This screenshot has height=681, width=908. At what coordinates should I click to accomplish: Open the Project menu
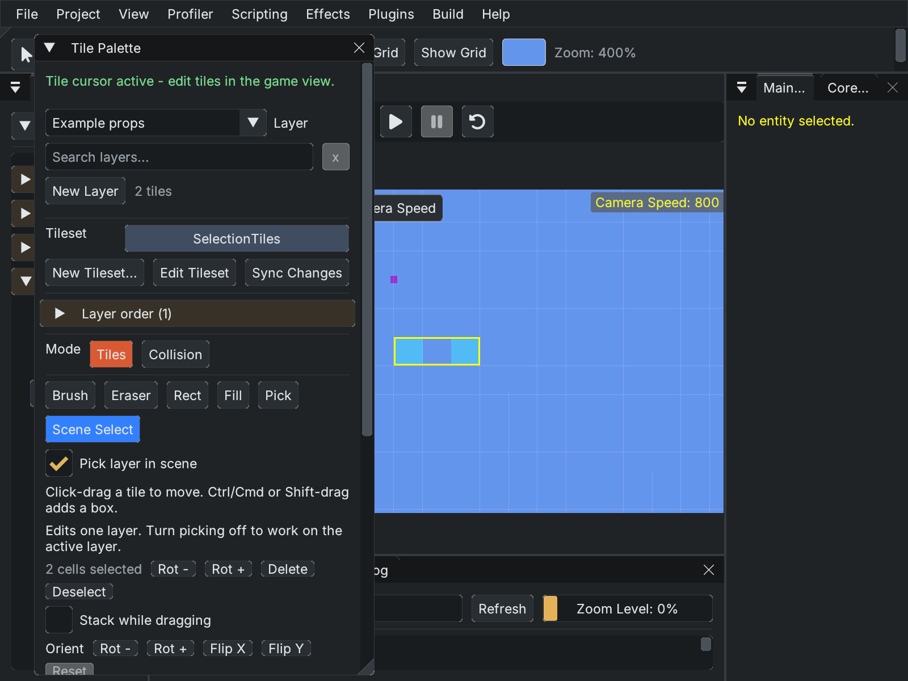(x=78, y=14)
